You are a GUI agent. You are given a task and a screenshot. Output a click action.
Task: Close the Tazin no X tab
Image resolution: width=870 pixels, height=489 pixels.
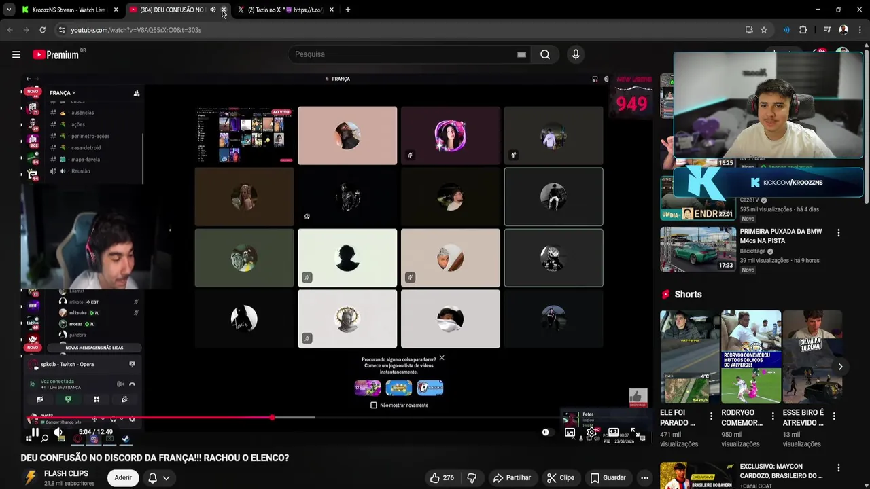[x=332, y=10]
